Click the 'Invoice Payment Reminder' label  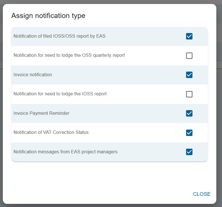click(42, 113)
